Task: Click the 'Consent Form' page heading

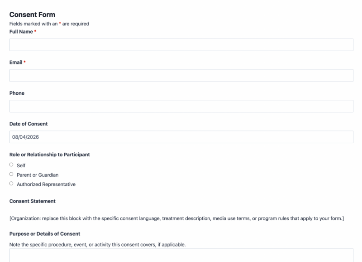Action: coord(32,15)
